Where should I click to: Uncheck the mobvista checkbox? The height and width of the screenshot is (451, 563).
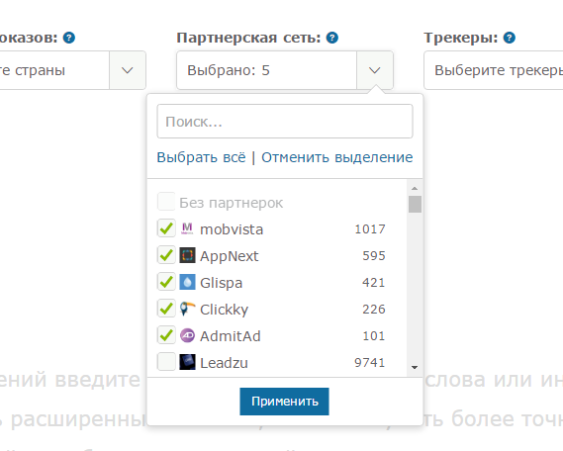click(166, 228)
